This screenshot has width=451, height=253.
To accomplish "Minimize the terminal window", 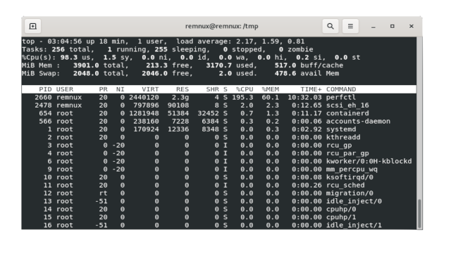I will [x=373, y=27].
